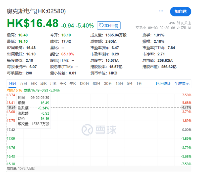Screen dimensions: 197x172
Task: Click 市盈率(静) value 8.29
Action: click(x=115, y=54)
